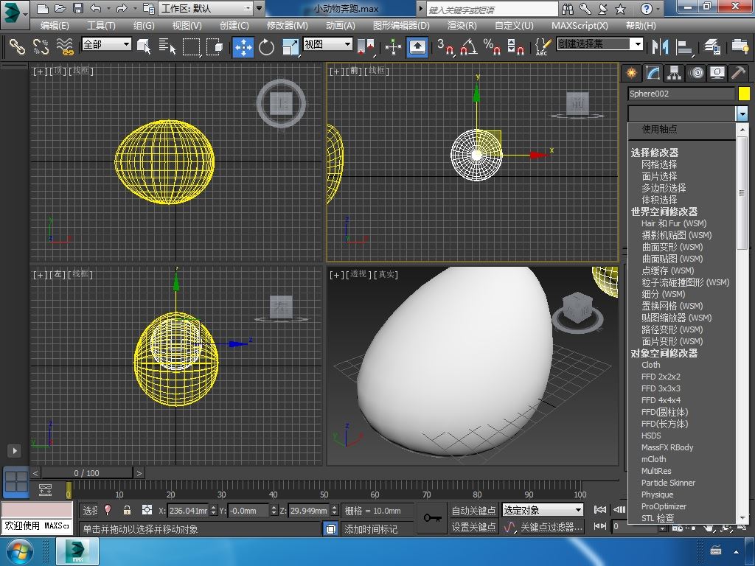Viewport: 755px width, 566px height.
Task: Switch to the Create command panel tab
Action: (631, 73)
